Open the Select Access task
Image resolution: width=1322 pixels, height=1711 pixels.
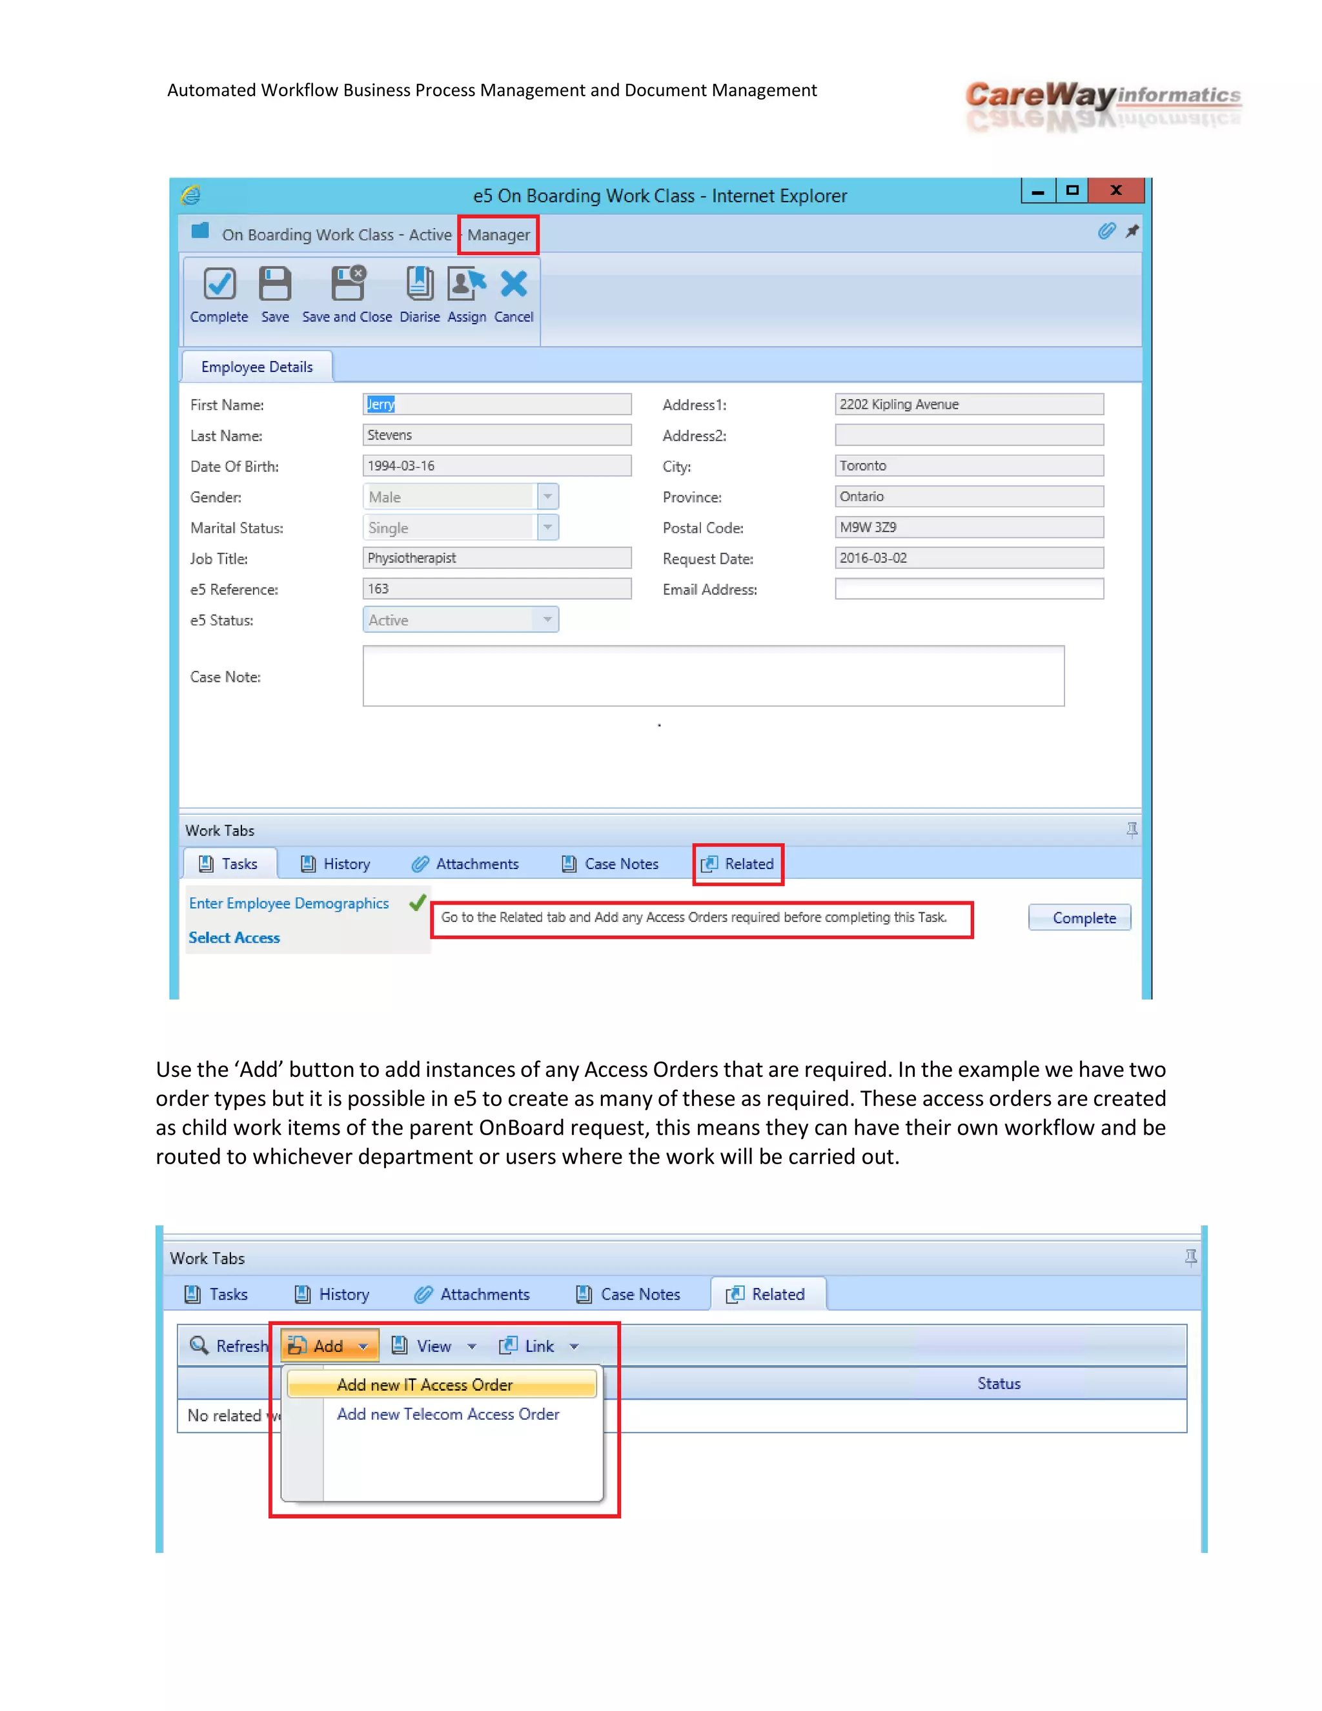point(234,937)
